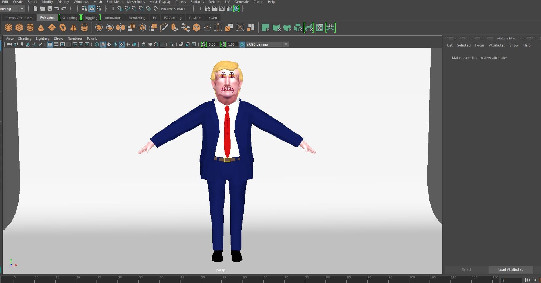Open the UV Editor shelf icon
541x283 pixels.
pyautogui.click(x=320, y=28)
